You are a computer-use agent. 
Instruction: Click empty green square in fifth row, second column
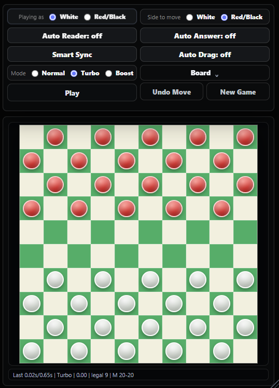(55, 232)
